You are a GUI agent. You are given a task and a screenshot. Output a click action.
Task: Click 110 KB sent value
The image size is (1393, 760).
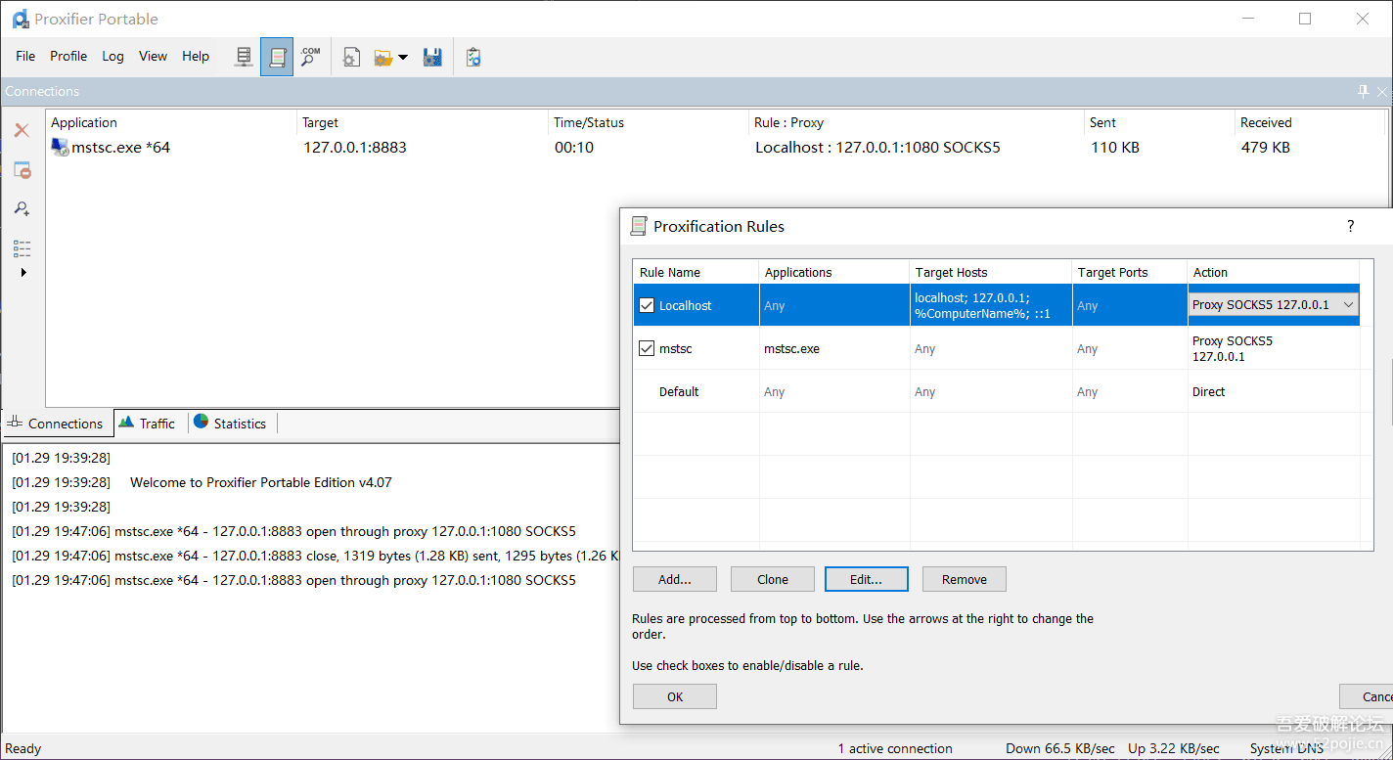(x=1115, y=148)
